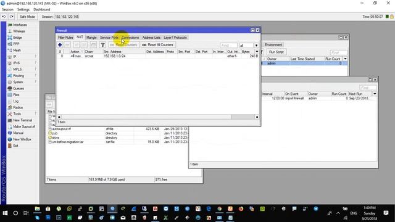Sort by Src. Address column header

(124, 52)
